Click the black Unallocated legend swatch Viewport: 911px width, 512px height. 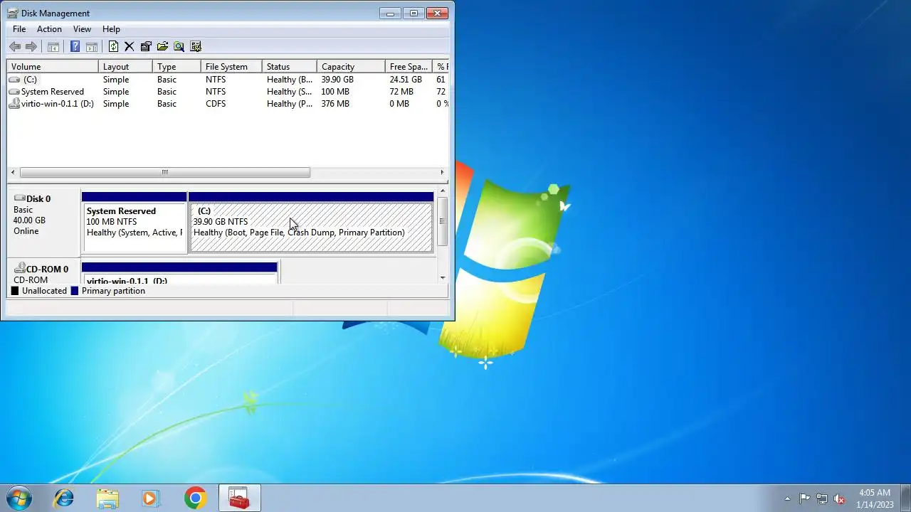[15, 291]
